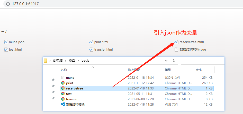Sort files by 类型 column

tap(168, 70)
